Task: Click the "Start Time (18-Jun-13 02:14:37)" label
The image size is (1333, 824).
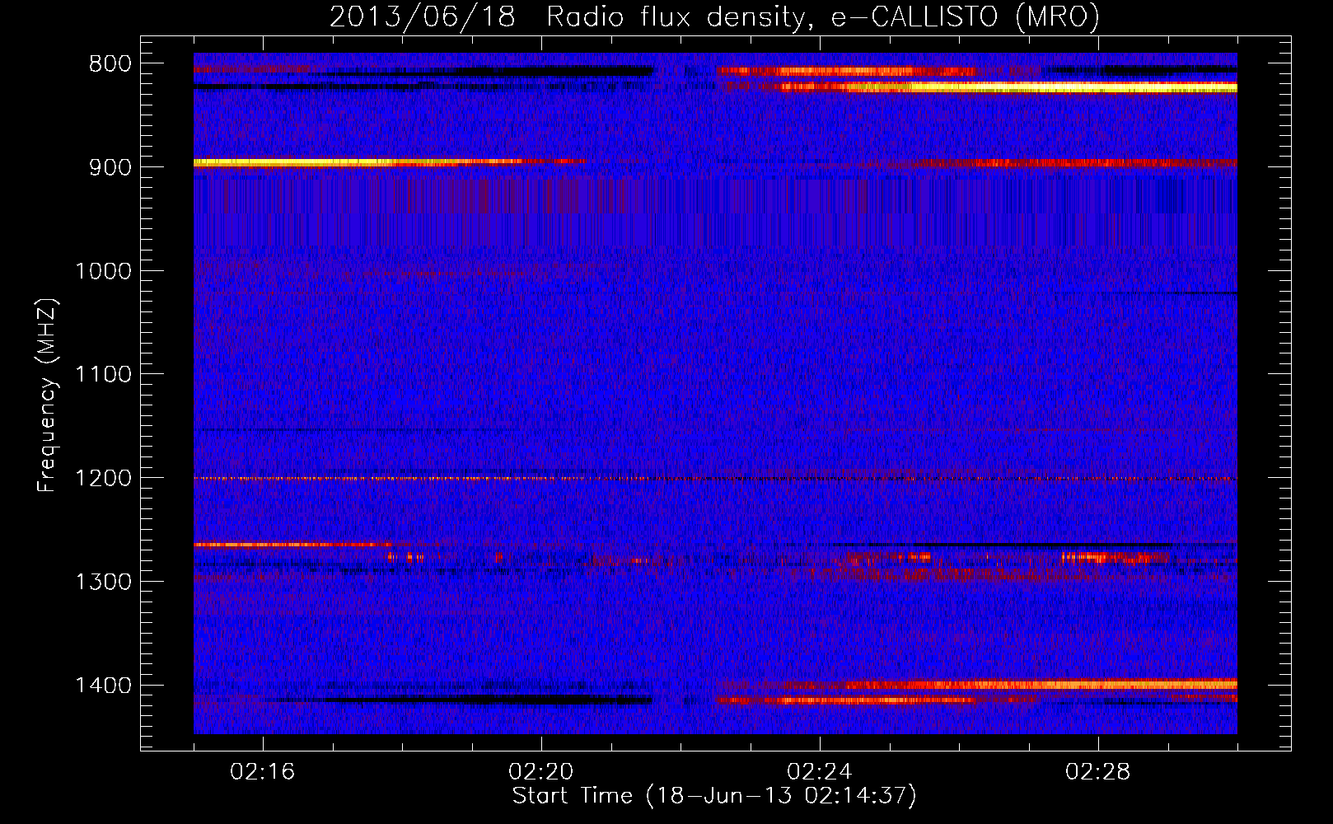Action: pos(714,796)
